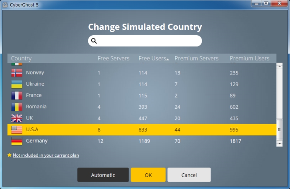The height and width of the screenshot is (189, 290).
Task: Sort by Premium Servers column header
Action: click(196, 58)
